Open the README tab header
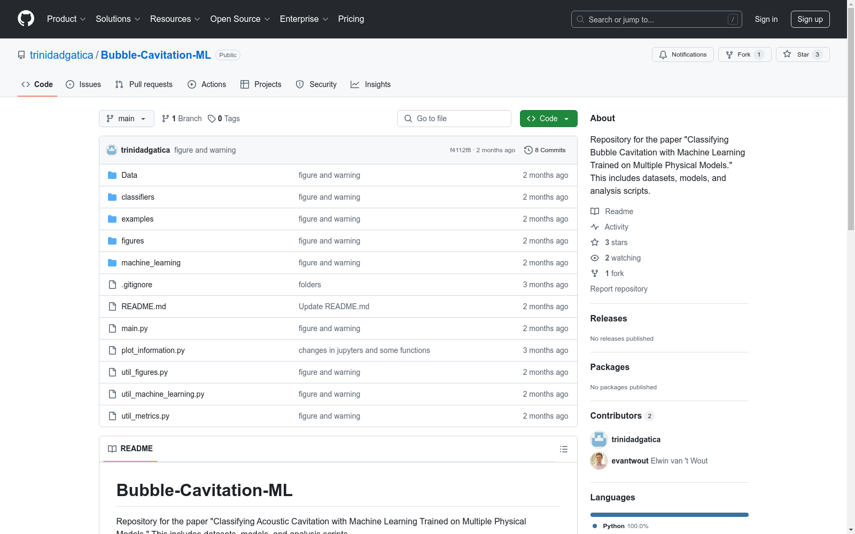Screen dimensions: 855x534 pos(130,449)
